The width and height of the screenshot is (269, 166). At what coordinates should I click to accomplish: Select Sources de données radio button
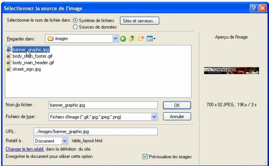(x=75, y=27)
